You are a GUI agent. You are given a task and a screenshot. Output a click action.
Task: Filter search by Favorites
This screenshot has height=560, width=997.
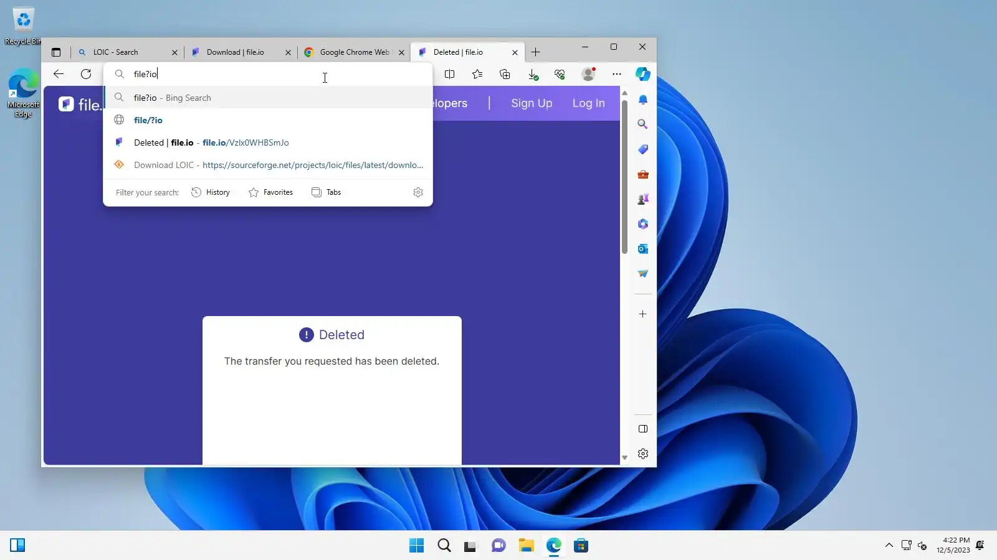pyautogui.click(x=270, y=192)
